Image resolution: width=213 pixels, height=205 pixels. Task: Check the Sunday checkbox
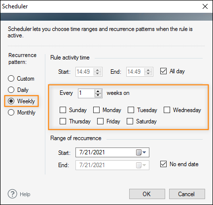63,110
